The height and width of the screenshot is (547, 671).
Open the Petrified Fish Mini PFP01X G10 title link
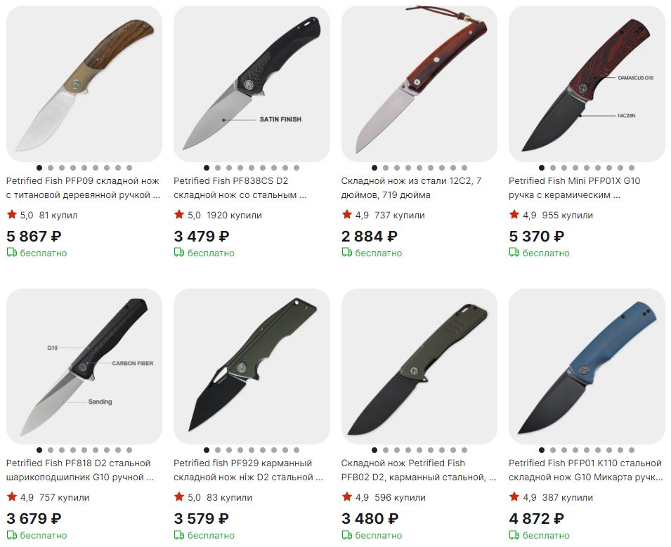click(x=574, y=187)
